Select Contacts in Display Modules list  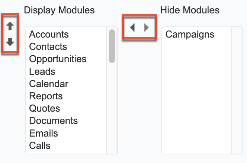click(x=48, y=47)
